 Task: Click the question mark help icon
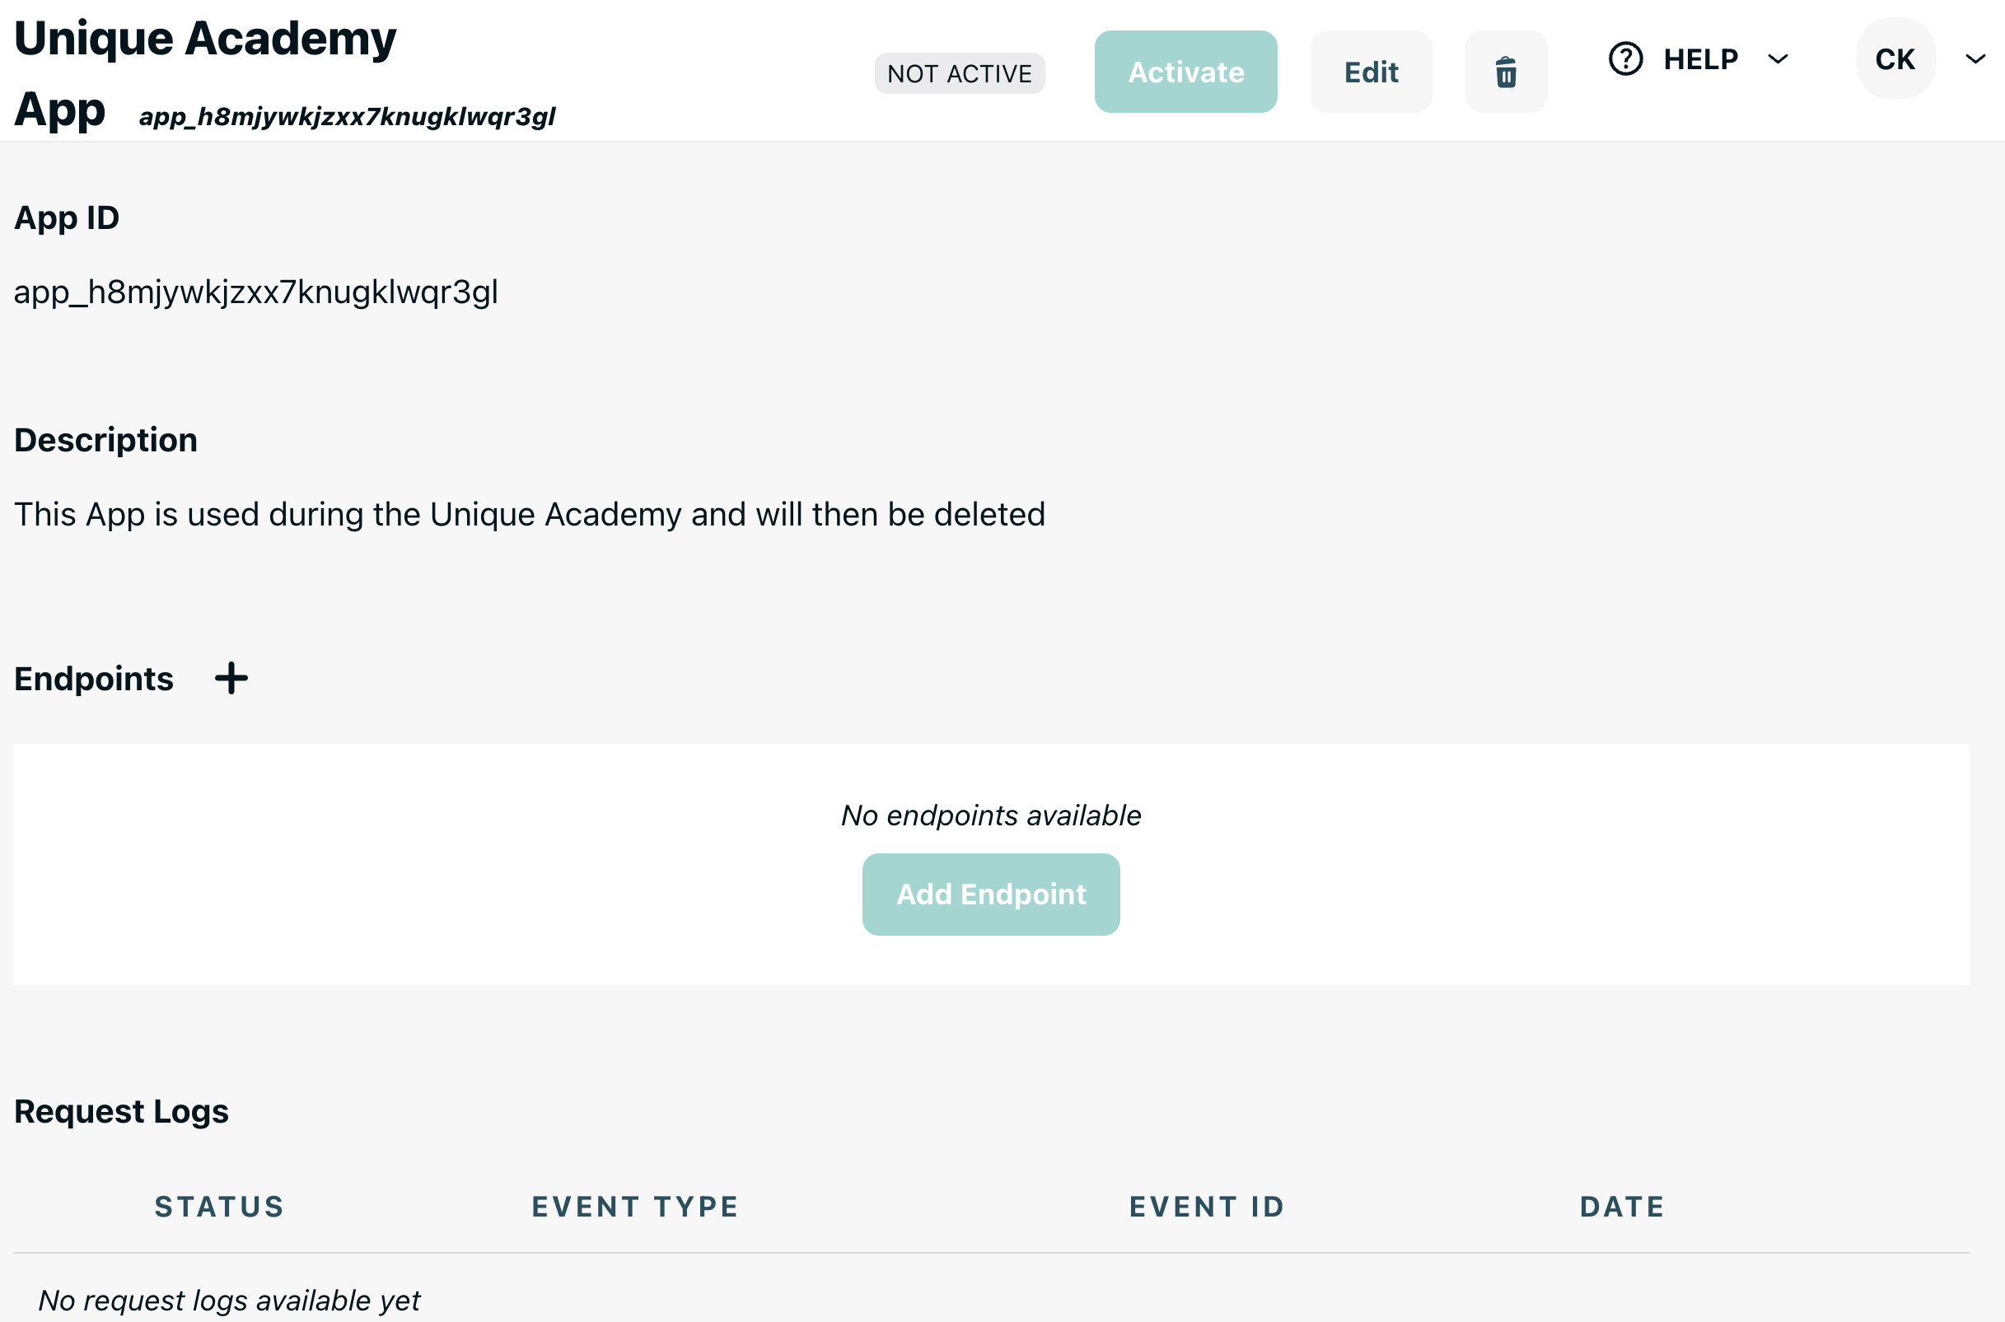click(x=1624, y=59)
